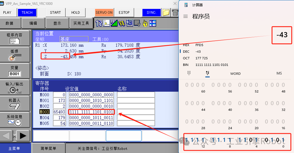
Task: Toggle calculator bit 32
Action: click(x=283, y=103)
